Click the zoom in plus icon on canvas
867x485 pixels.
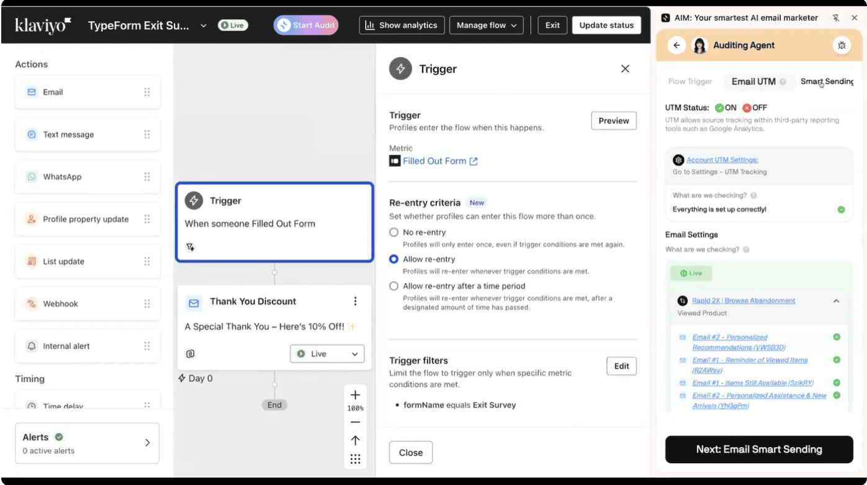[x=355, y=395]
